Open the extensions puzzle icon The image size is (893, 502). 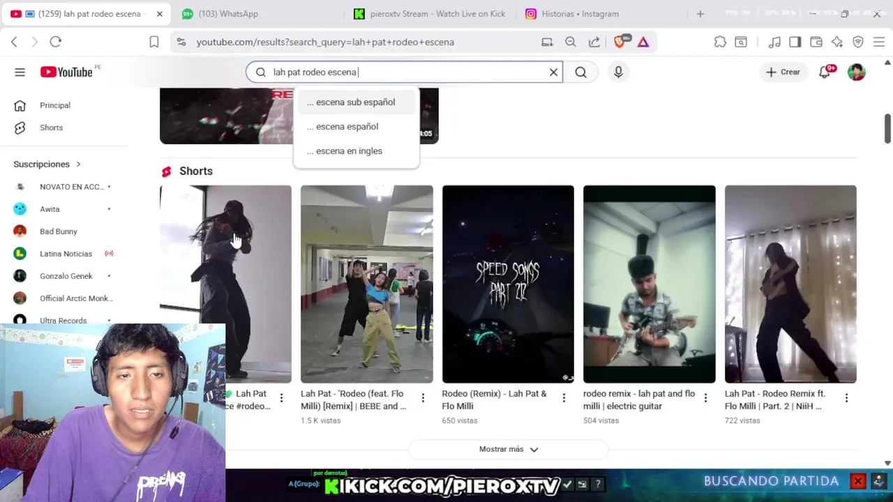click(720, 42)
